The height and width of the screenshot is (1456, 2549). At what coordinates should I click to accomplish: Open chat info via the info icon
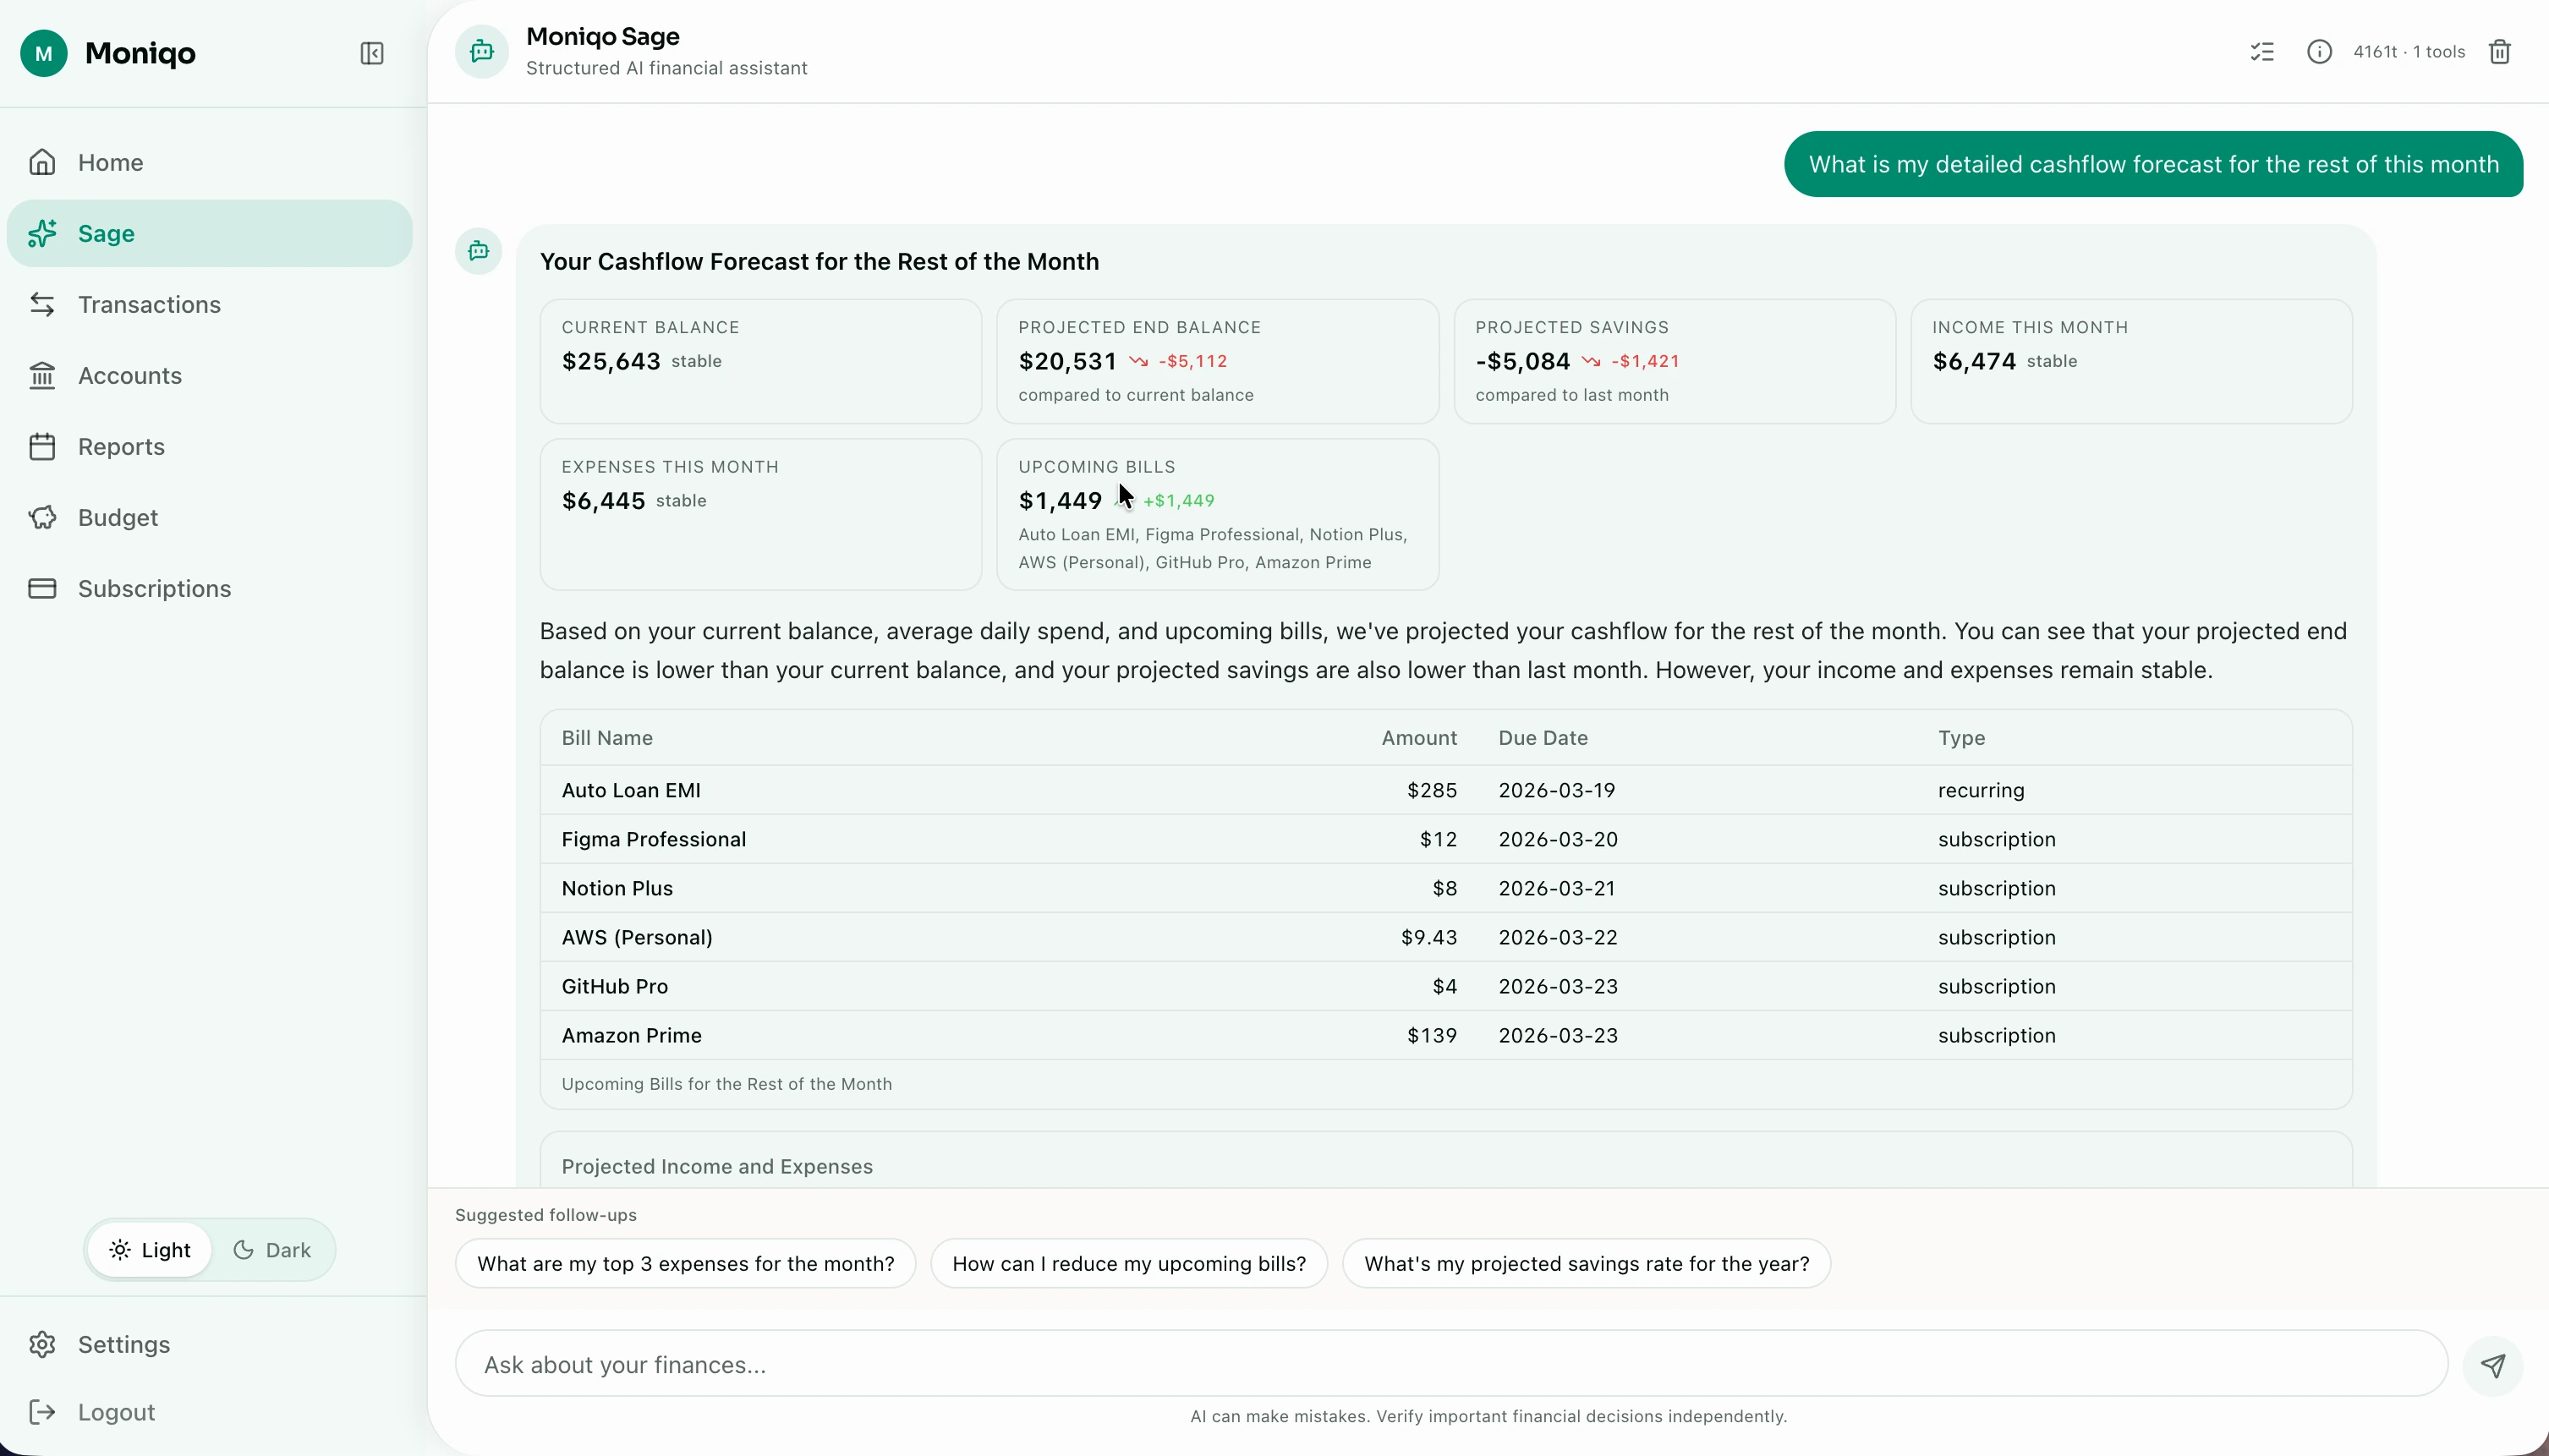coord(2319,51)
